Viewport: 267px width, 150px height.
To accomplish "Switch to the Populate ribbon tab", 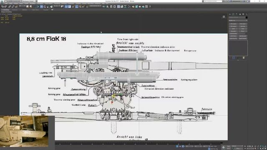I will pos(45,10).
